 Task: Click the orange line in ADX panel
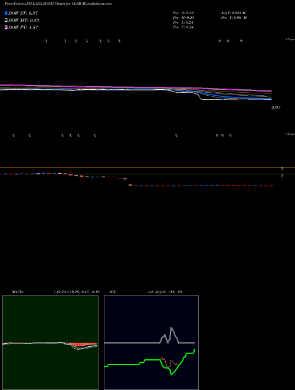click(169, 362)
